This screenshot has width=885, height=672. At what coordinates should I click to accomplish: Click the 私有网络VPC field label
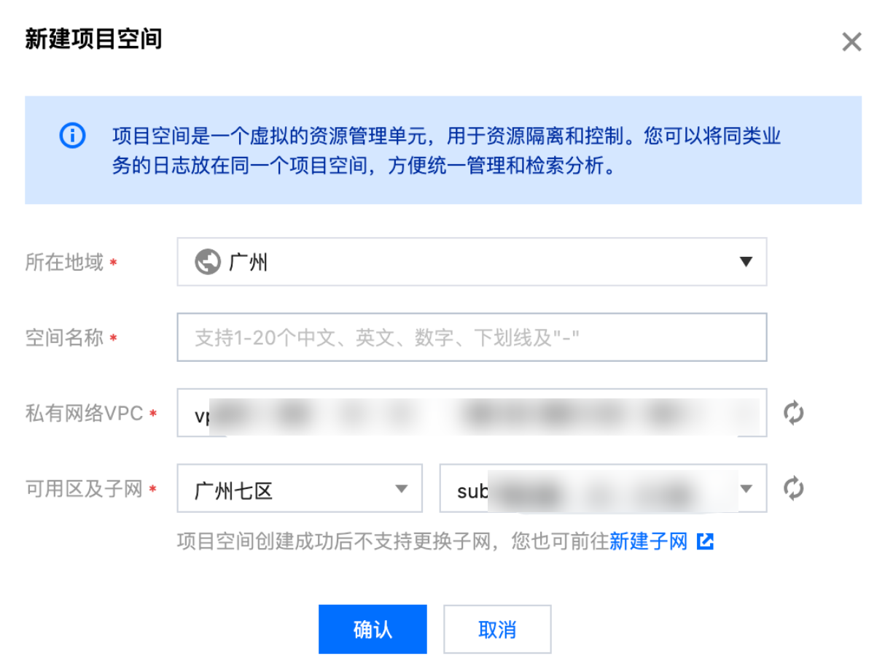click(x=84, y=414)
